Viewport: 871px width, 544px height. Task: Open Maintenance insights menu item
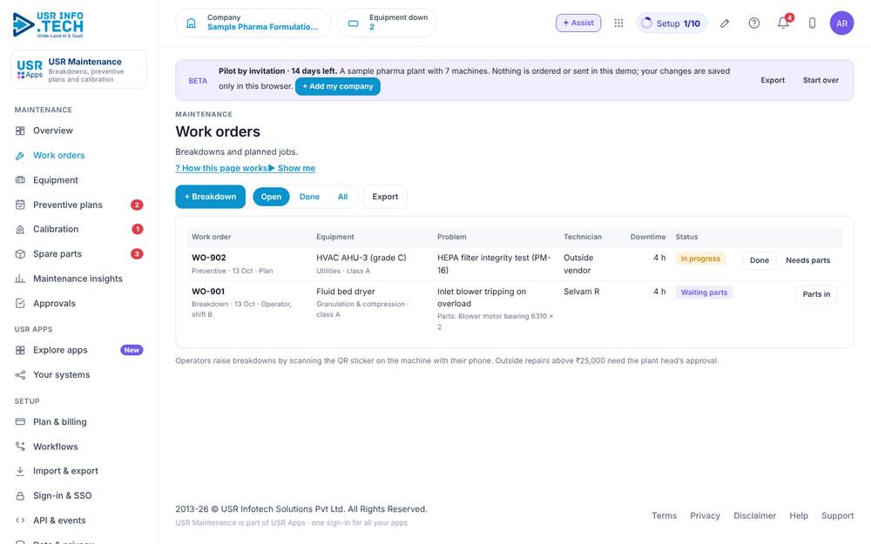[x=79, y=279]
